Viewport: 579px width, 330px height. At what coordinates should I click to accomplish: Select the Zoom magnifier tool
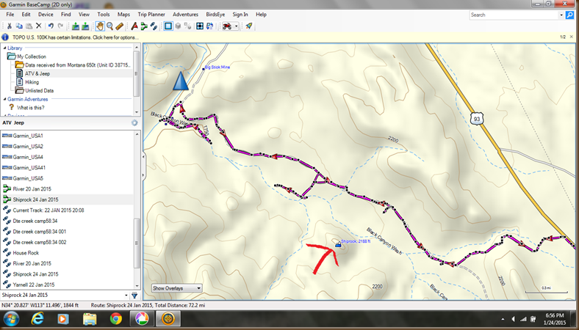point(109,26)
